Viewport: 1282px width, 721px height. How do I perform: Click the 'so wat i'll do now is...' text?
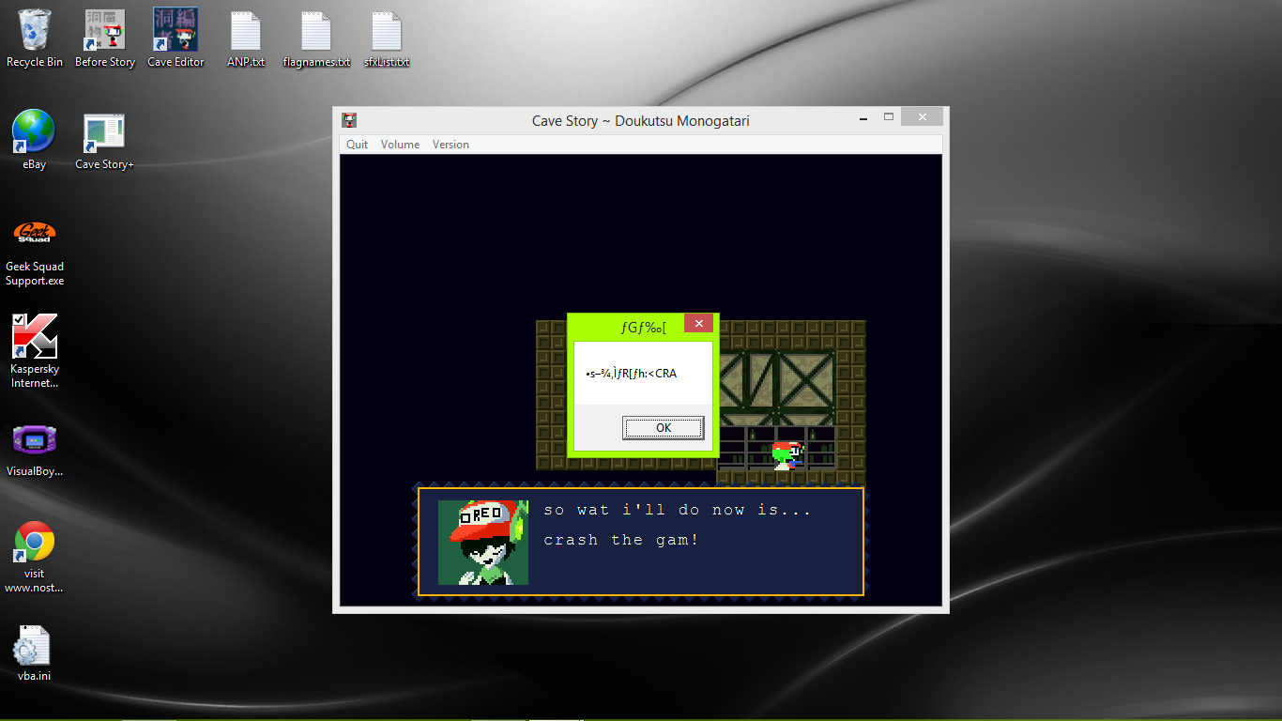pyautogui.click(x=678, y=510)
